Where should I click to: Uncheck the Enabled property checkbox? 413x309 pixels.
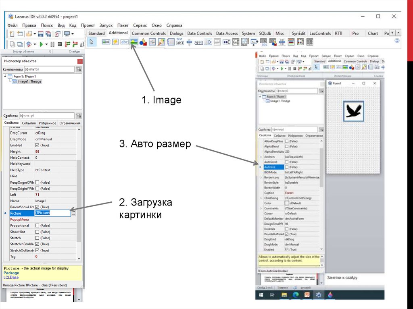click(37, 145)
